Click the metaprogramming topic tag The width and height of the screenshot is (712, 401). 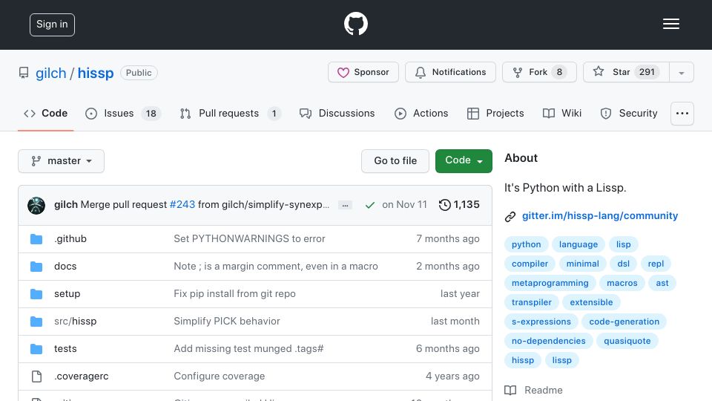pos(550,283)
